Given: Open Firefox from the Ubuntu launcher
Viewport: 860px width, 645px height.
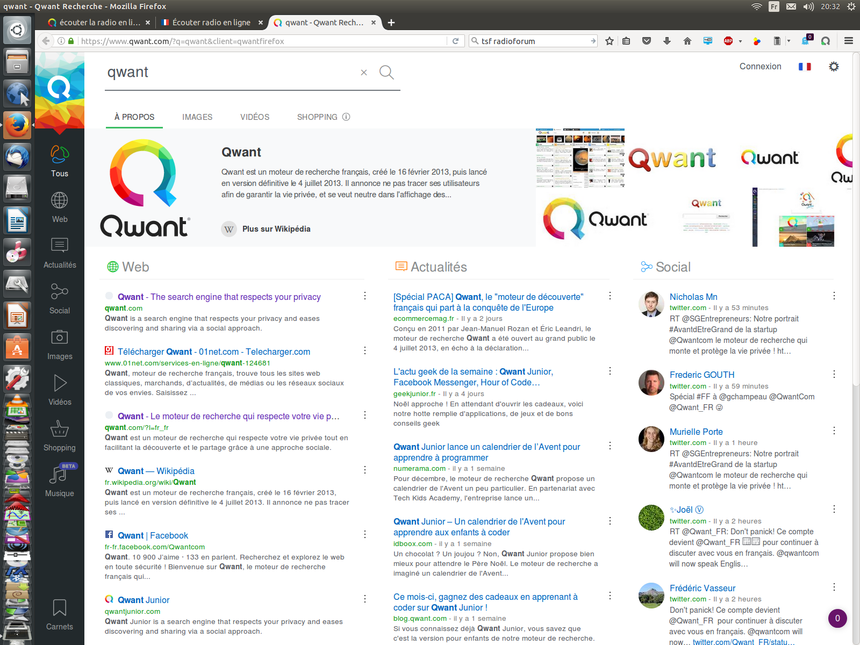Looking at the screenshot, I should click(17, 126).
